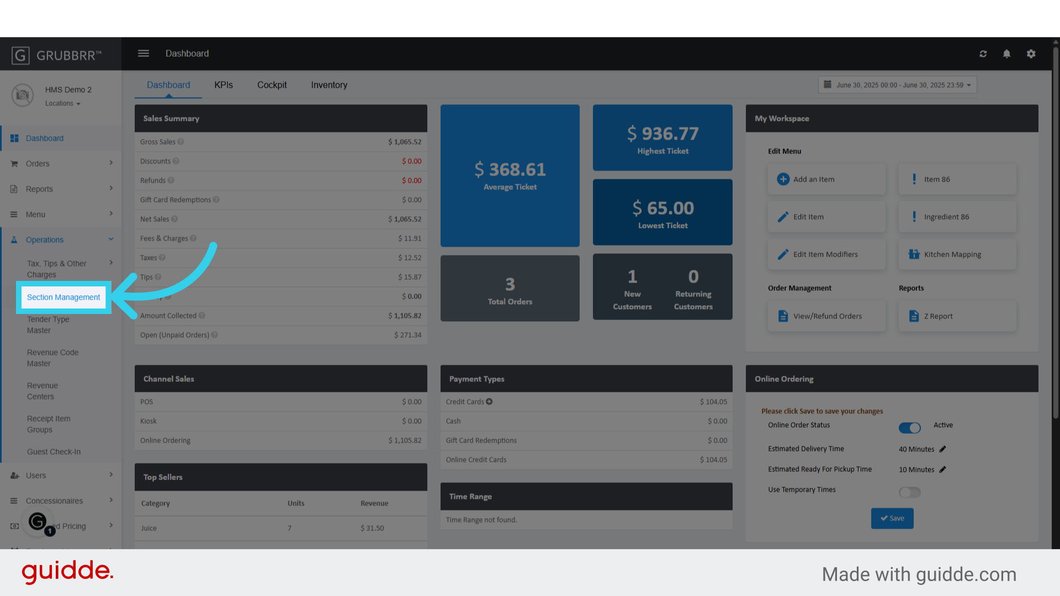Select the Dashboard tab
Viewport: 1060px width, 596px height.
tap(168, 85)
